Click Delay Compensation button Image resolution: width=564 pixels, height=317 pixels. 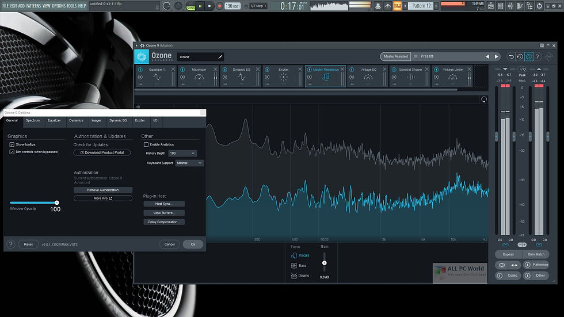click(164, 222)
